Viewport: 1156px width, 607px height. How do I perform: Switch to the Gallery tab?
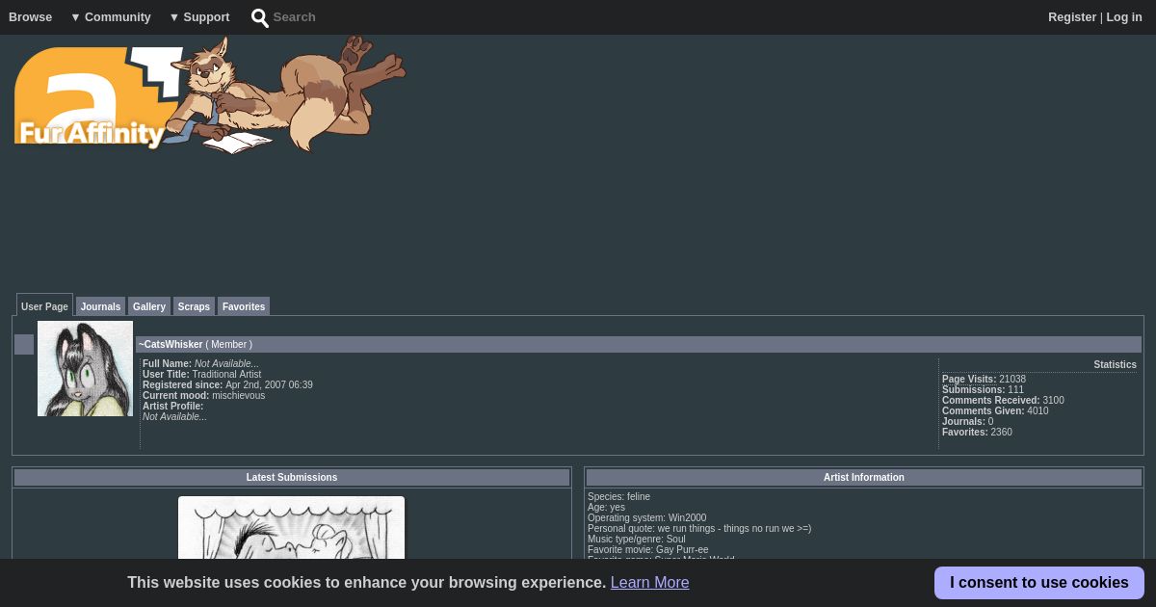click(x=149, y=306)
